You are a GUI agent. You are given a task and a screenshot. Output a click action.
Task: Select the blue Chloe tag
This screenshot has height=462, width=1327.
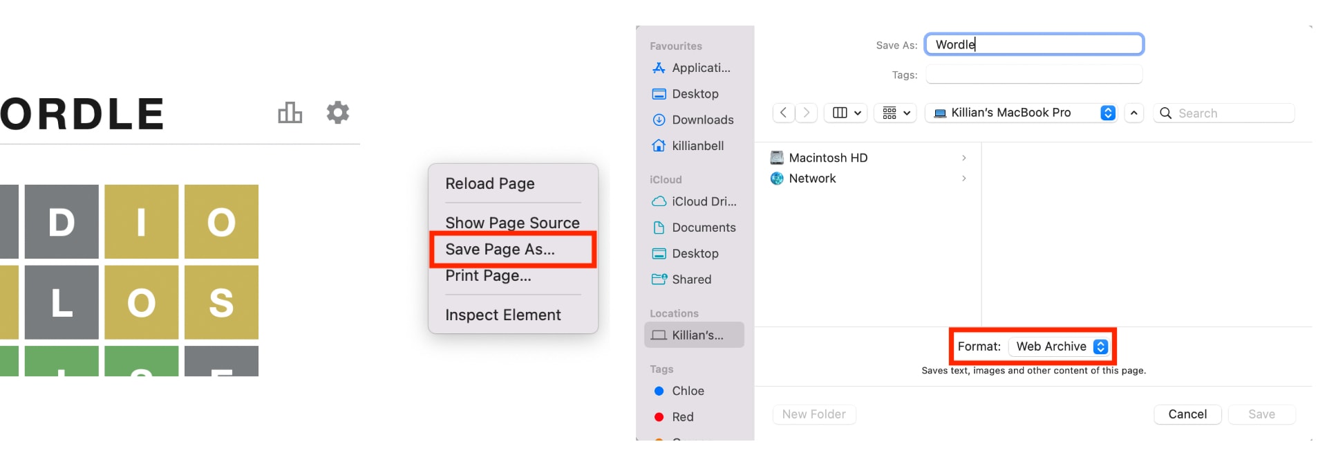coord(688,391)
